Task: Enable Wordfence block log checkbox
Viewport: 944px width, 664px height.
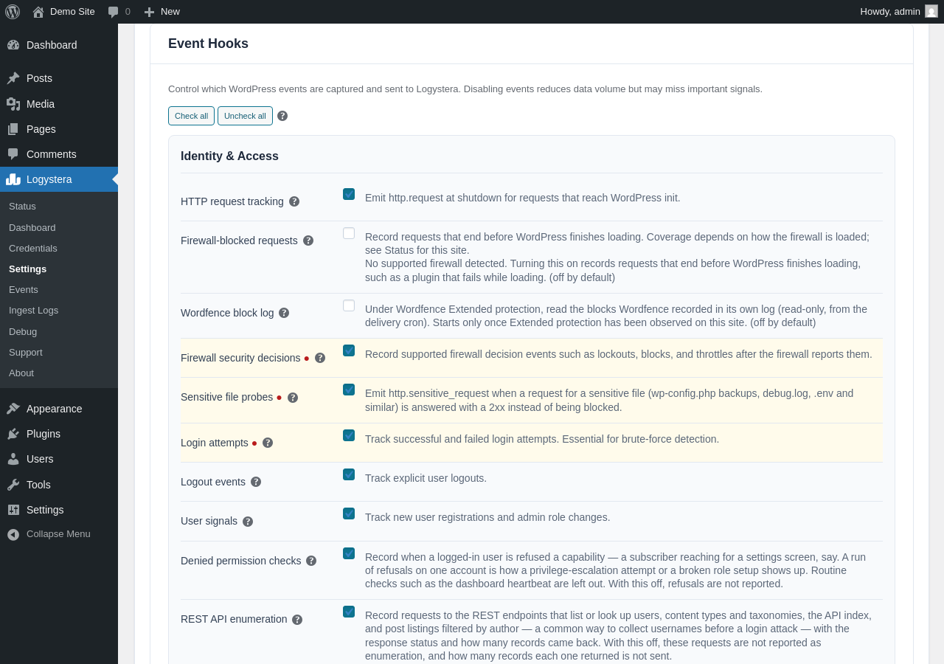Action: point(349,305)
